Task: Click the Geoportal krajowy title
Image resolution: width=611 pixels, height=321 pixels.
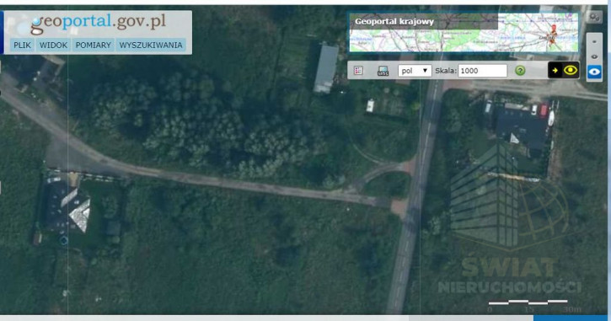Action: click(394, 22)
